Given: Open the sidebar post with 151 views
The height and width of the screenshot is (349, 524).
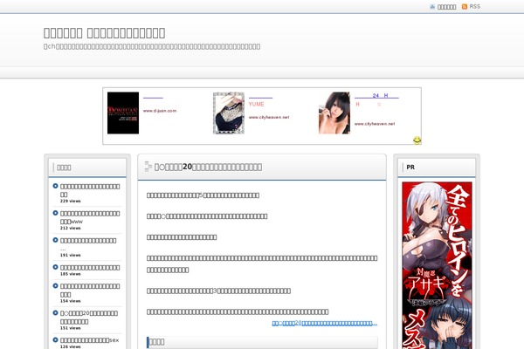Looking at the screenshot, I should coord(89,318).
